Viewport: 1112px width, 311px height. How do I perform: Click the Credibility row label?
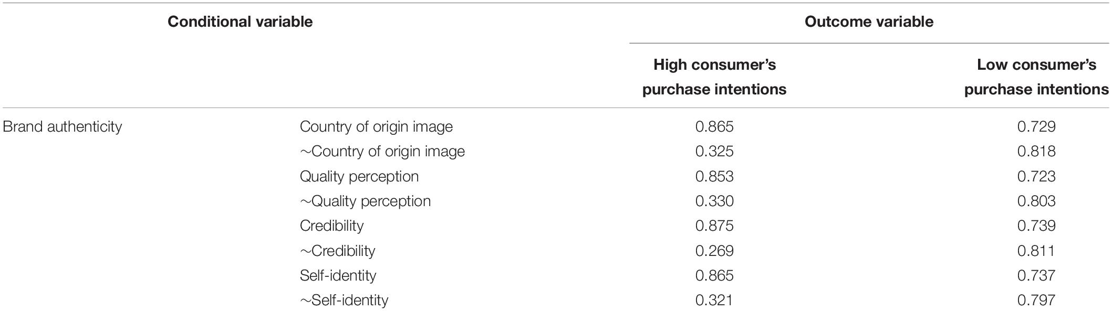[331, 226]
